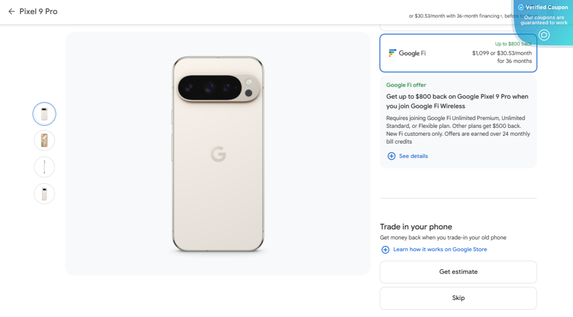Click the Skip button for trade-in
The height and width of the screenshot is (317, 573).
(x=458, y=298)
